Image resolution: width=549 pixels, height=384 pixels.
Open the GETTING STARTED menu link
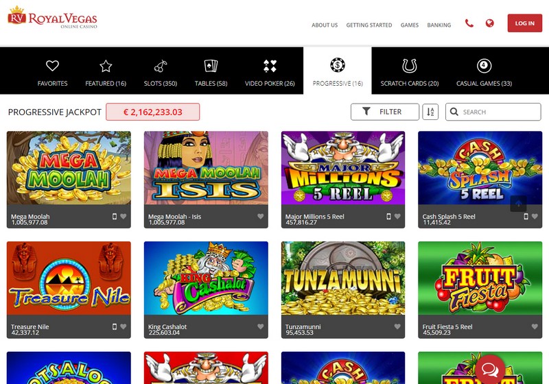(x=369, y=25)
